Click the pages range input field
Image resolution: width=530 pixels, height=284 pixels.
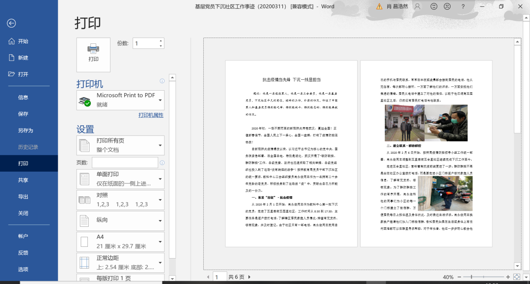coord(125,162)
